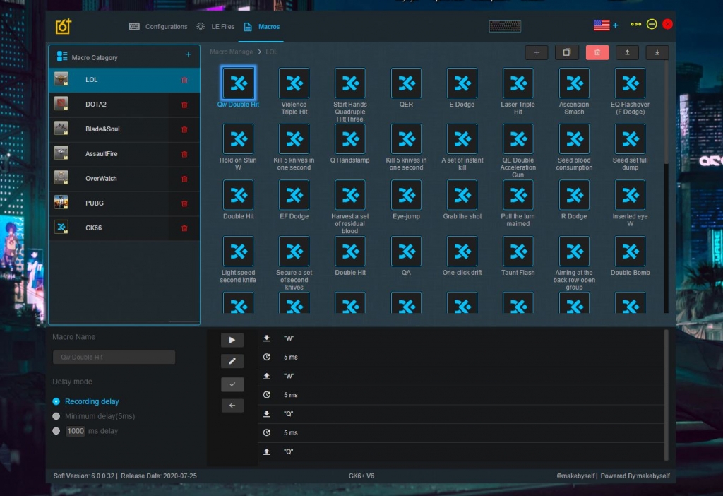The width and height of the screenshot is (723, 496).
Task: Click the pencil edit icon
Action: point(232,361)
